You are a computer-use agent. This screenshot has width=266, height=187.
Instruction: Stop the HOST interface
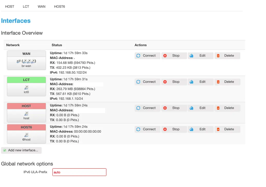tap(174, 108)
